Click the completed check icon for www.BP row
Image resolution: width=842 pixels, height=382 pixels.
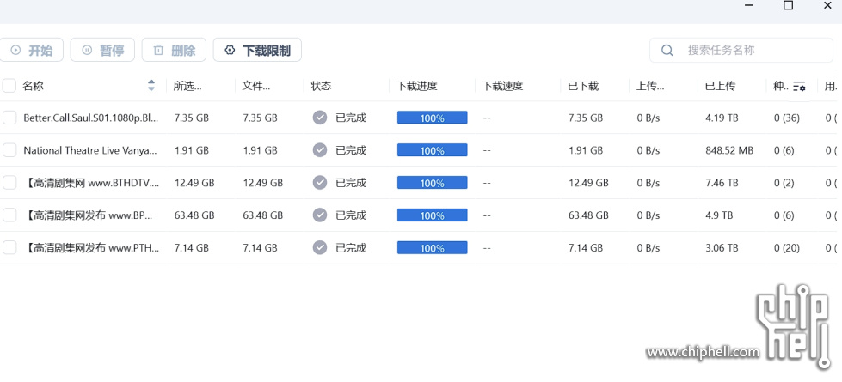(x=320, y=215)
